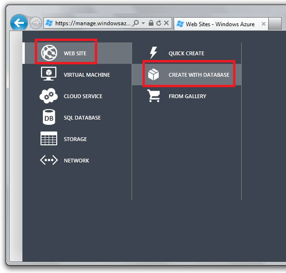Select the QUICK CREATE option

[x=186, y=53]
